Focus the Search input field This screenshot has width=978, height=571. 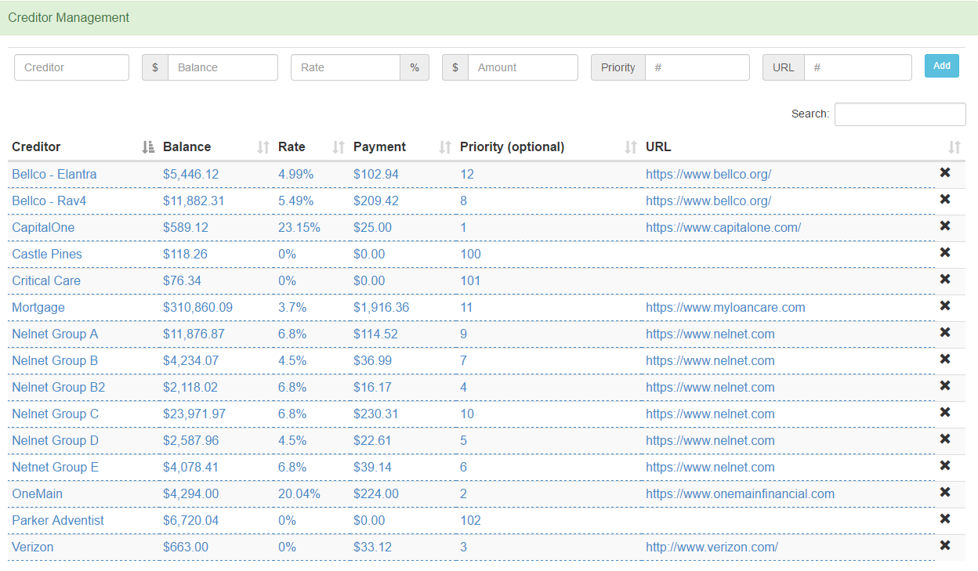coord(900,114)
